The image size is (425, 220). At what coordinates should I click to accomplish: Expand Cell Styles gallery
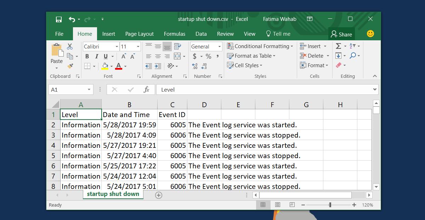(245, 65)
